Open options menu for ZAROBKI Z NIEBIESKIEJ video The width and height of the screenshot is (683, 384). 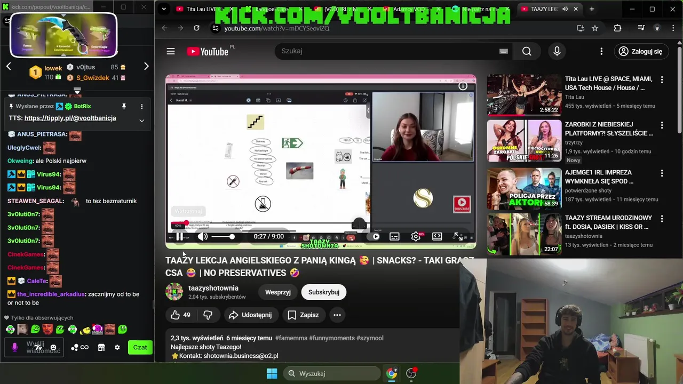662,126
